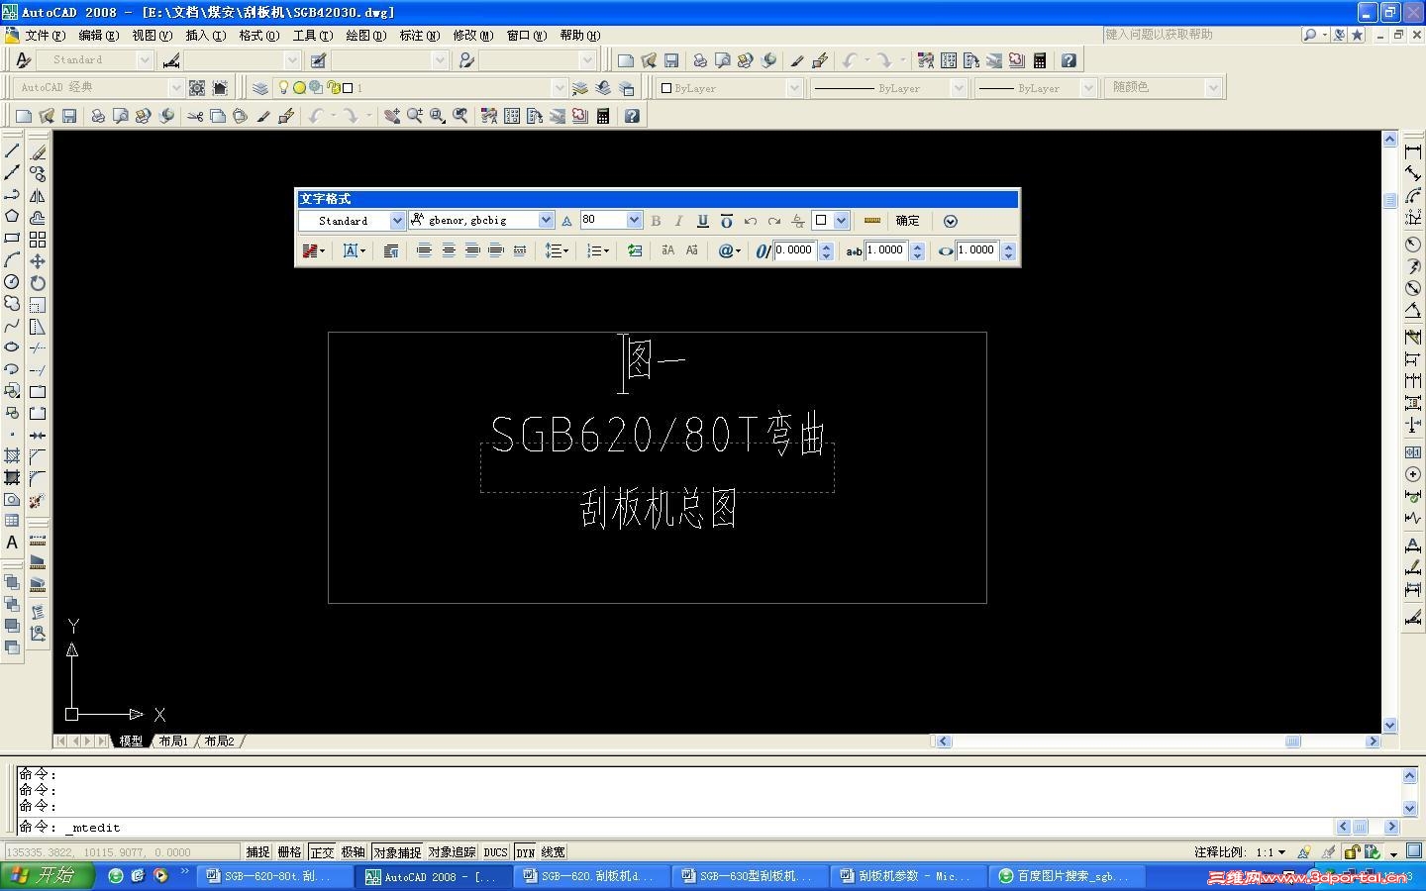Select the Rotate modify tool
Image resolution: width=1426 pixels, height=891 pixels.
coord(38,282)
